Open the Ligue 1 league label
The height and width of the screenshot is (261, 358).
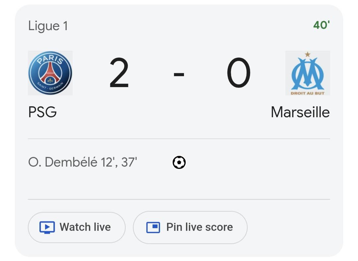point(48,26)
